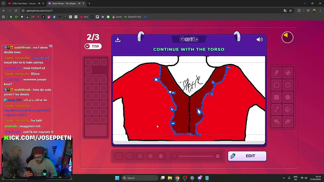This screenshot has width=324, height=182.
Task: Open File Explorer from taskbar
Action: click(170, 178)
